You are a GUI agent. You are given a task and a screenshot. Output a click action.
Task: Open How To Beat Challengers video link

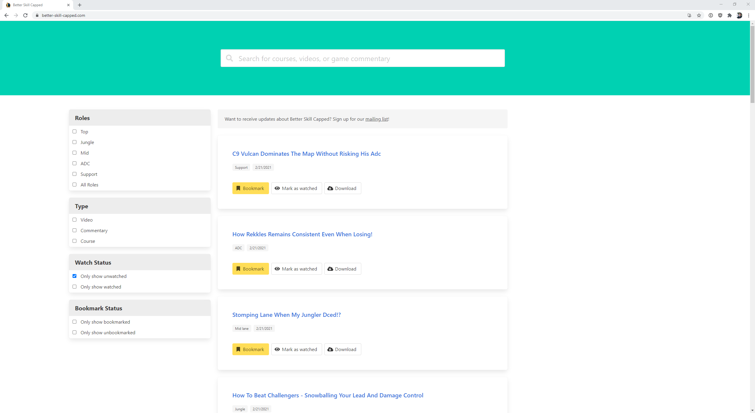[327, 395]
